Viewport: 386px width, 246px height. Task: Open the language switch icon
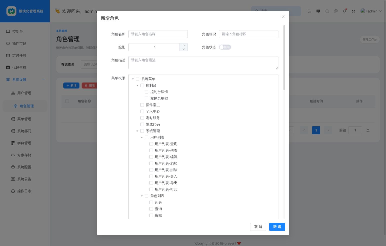[x=318, y=11]
